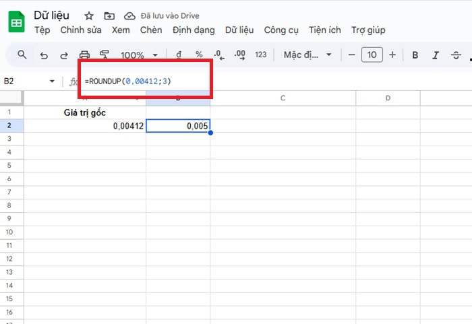Click the fill handle on cell B2
The width and height of the screenshot is (472, 324).
pyautogui.click(x=210, y=133)
